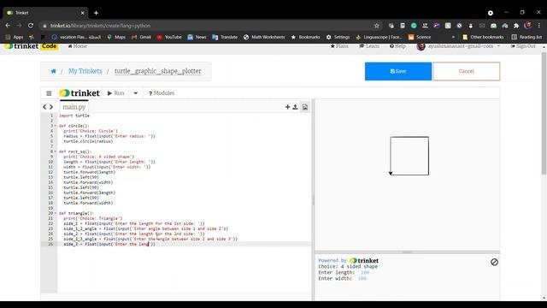The height and width of the screenshot is (308, 547).
Task: Click the editor/output pane splitter handle
Action: (313, 200)
